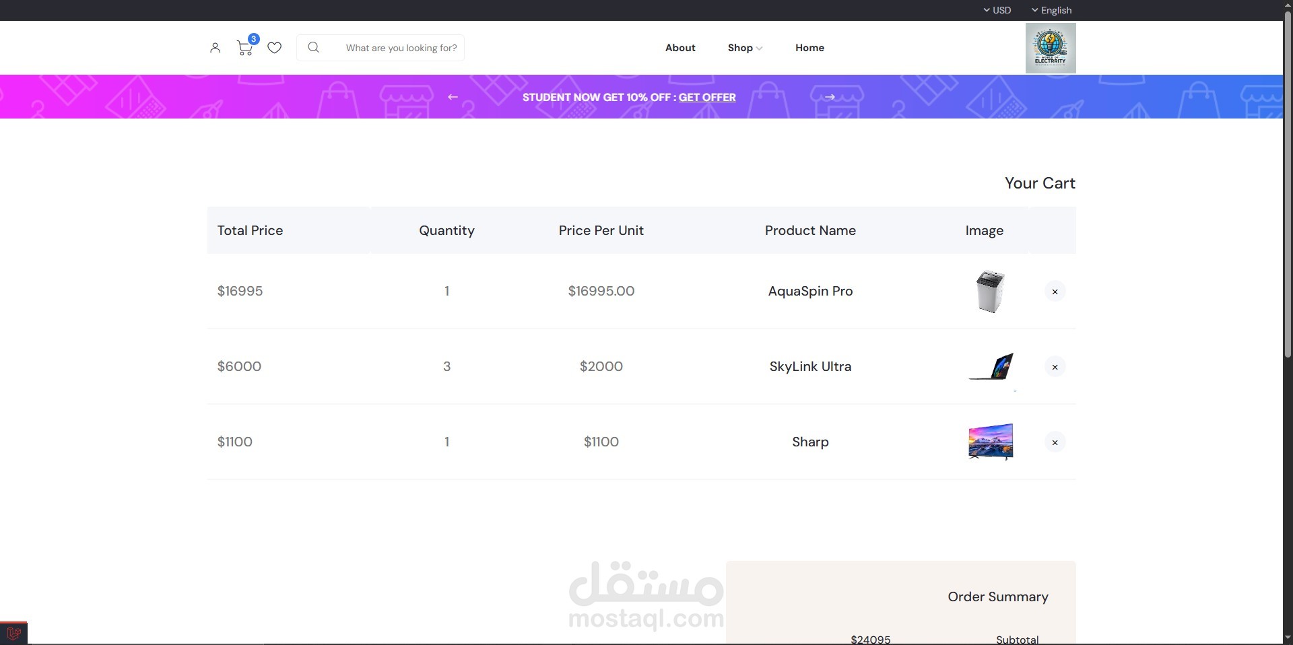Click the $2000 unit price
Viewport: 1293px width, 645px height.
click(601, 366)
